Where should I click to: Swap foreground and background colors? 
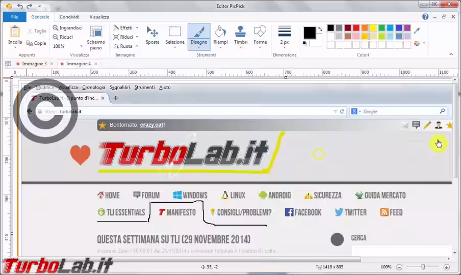pyautogui.click(x=320, y=29)
